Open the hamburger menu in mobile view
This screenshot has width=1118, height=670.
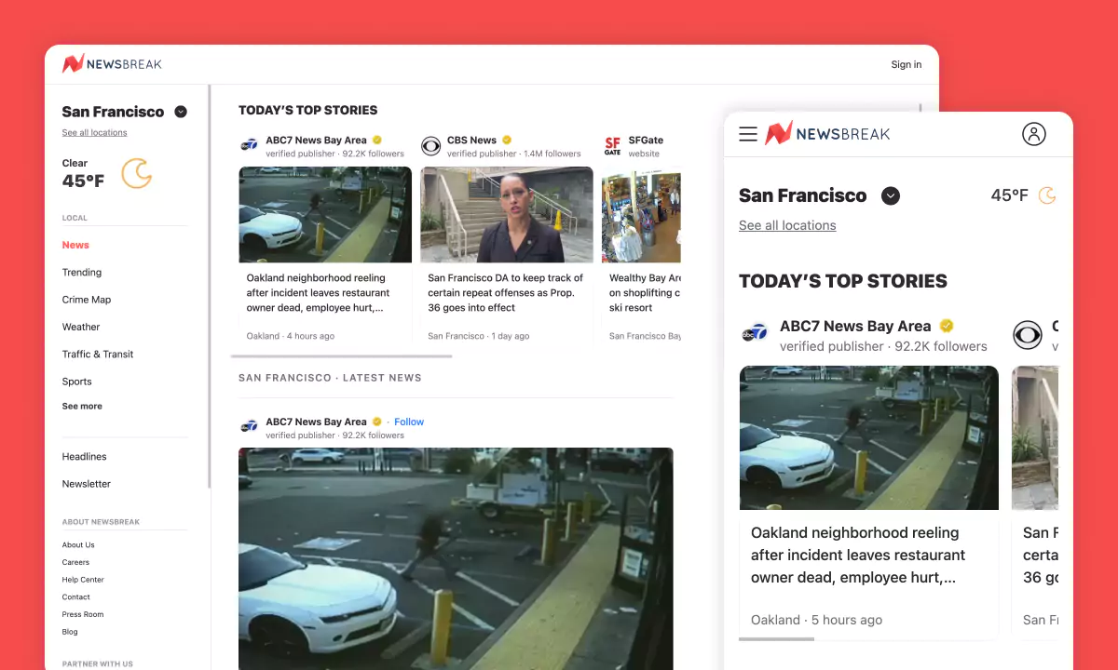click(747, 134)
